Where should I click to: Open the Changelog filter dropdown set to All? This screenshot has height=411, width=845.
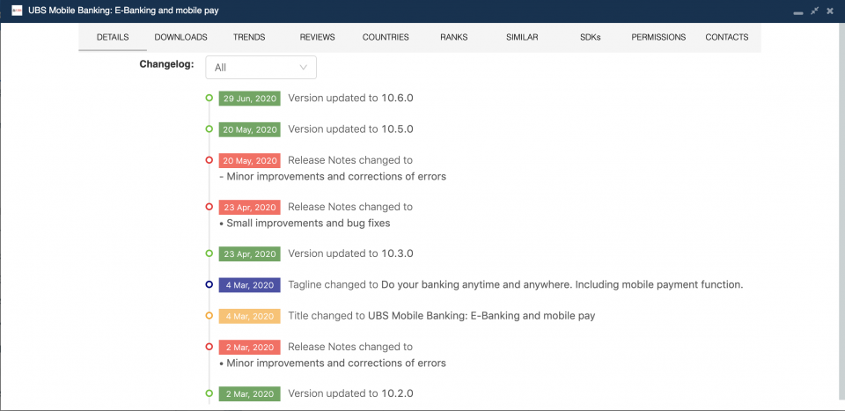pyautogui.click(x=261, y=68)
